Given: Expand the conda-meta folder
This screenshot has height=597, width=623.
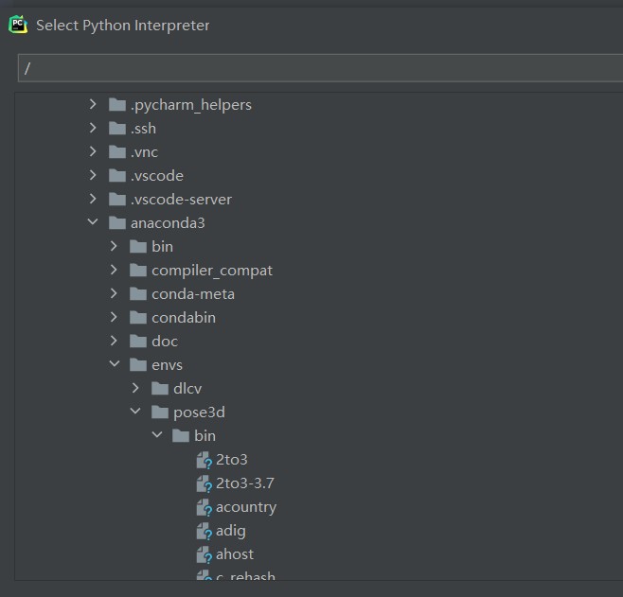Looking at the screenshot, I should 114,293.
